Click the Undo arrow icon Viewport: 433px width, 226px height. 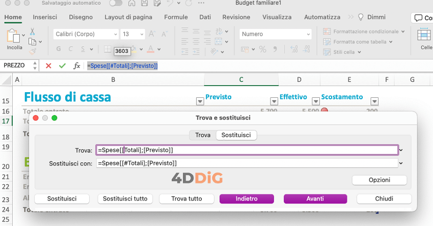click(x=170, y=3)
